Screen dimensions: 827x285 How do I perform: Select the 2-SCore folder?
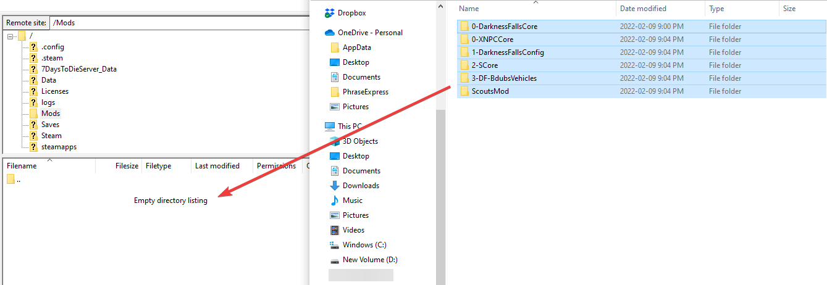[641, 65]
